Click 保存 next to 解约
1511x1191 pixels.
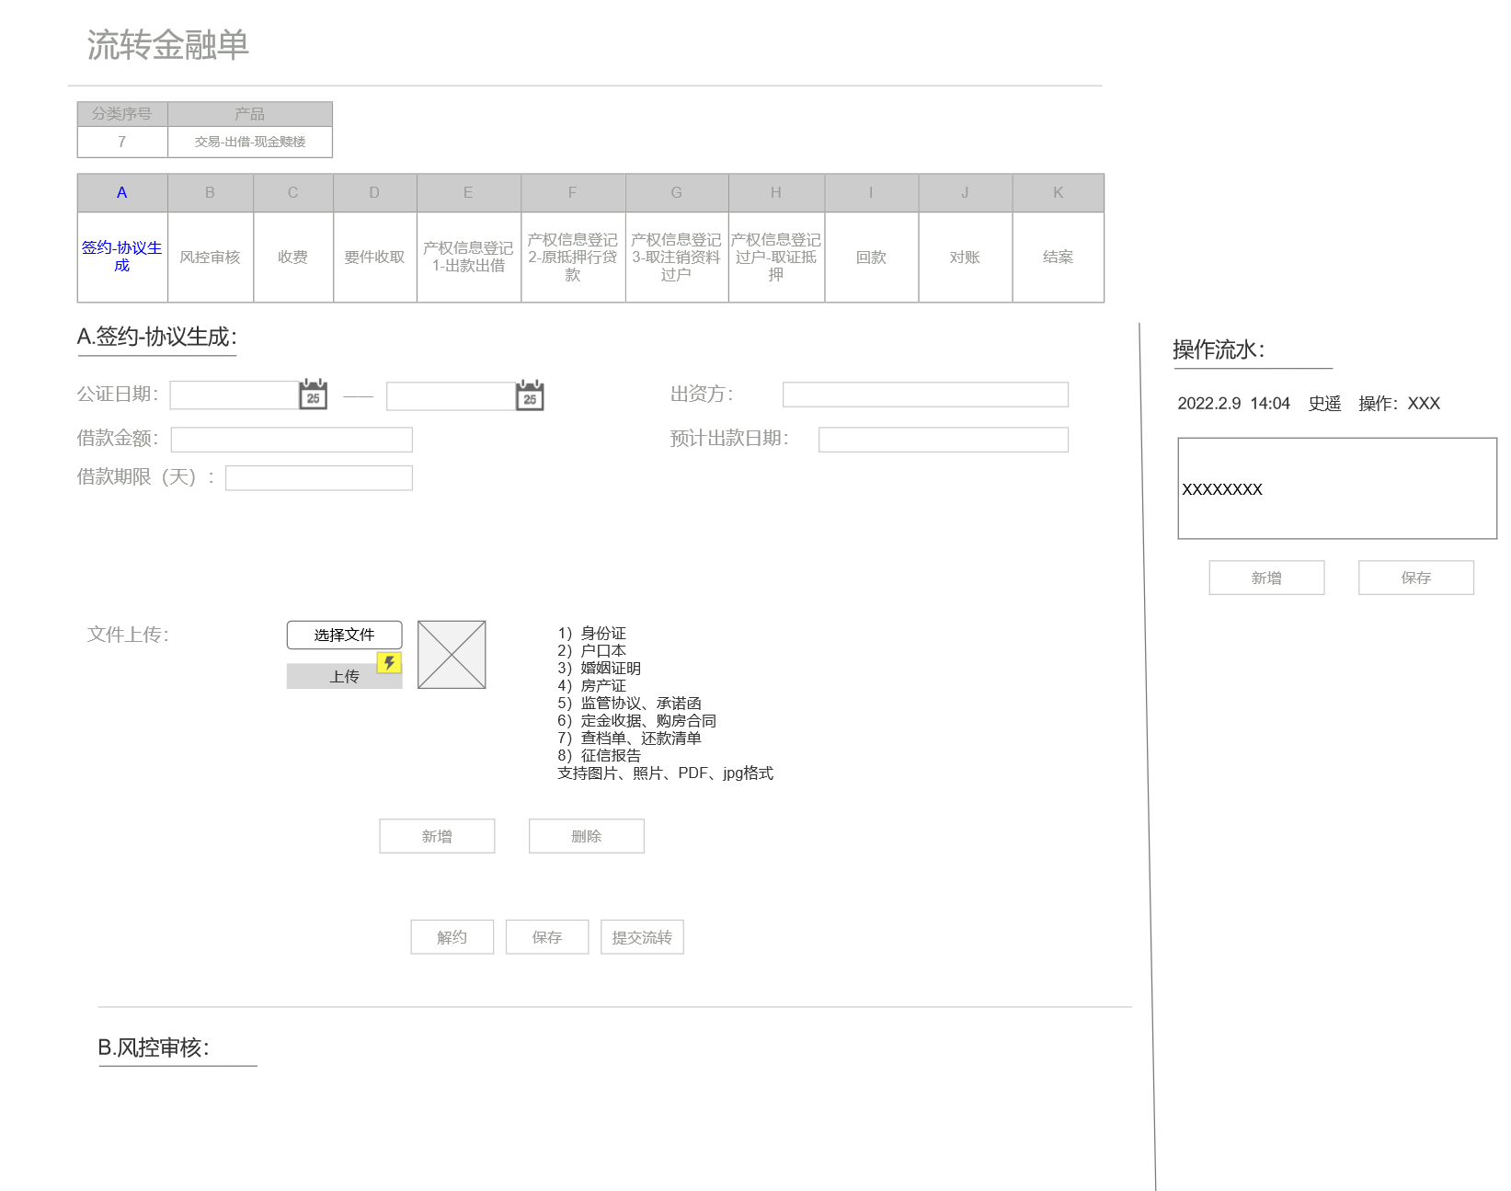[x=547, y=937]
